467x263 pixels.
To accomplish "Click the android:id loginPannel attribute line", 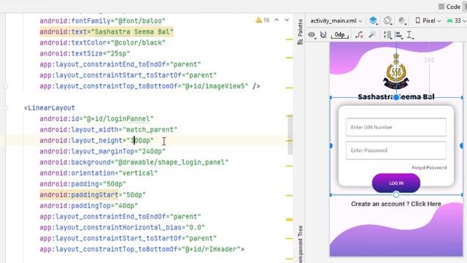I will point(96,118).
